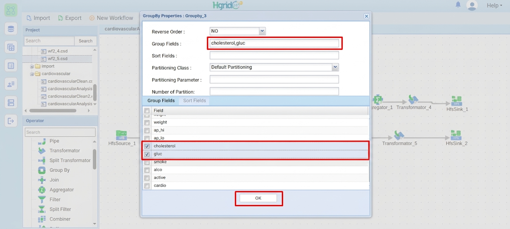
Task: Click Operator list scroll-down arrow
Action: (95, 224)
